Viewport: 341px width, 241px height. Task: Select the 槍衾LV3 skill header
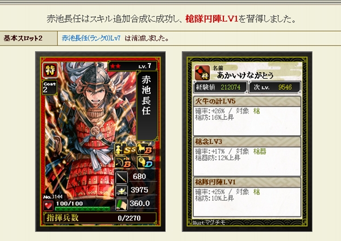point(247,142)
